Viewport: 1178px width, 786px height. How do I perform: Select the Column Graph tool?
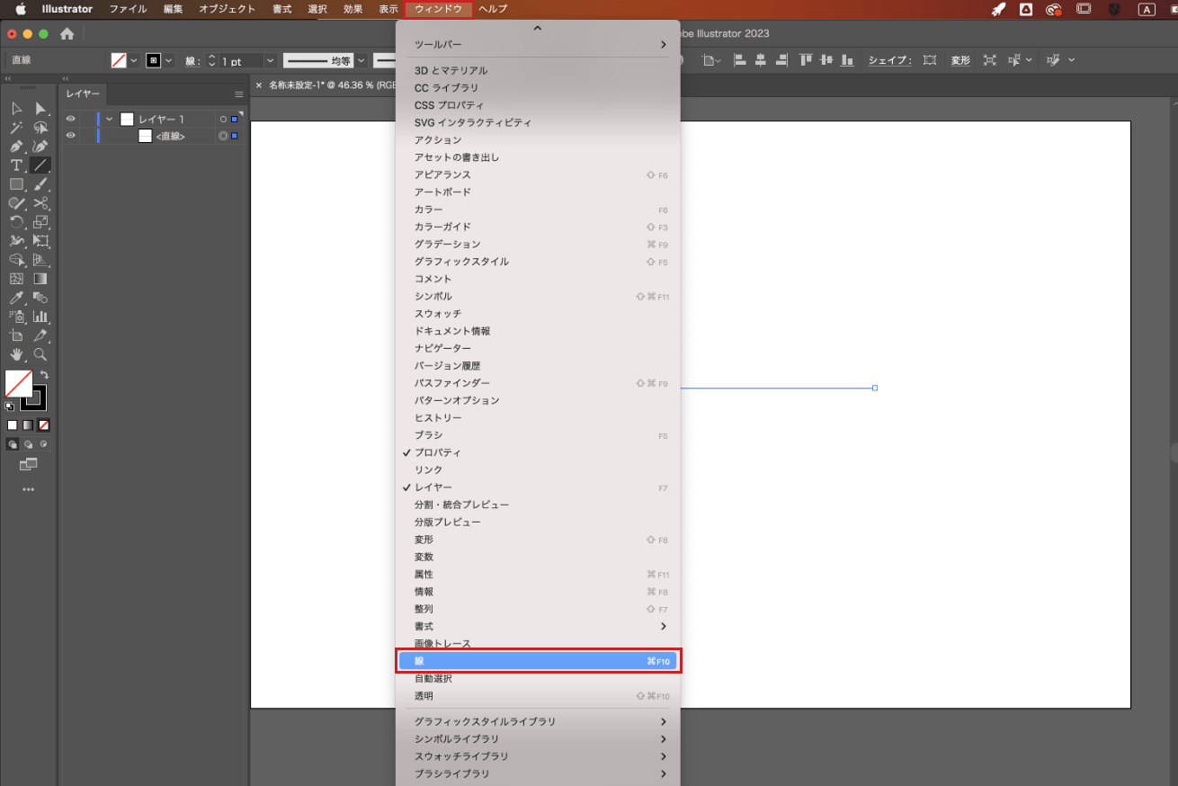coord(40,317)
